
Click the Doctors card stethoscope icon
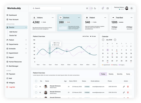click(x=61, y=18)
